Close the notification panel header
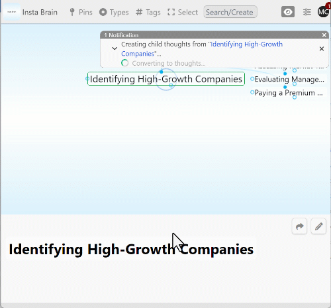 324,35
